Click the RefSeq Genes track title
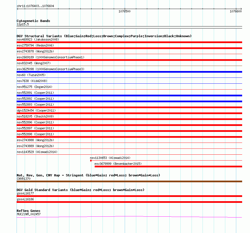Screen dimensions: 250x233 (28, 211)
